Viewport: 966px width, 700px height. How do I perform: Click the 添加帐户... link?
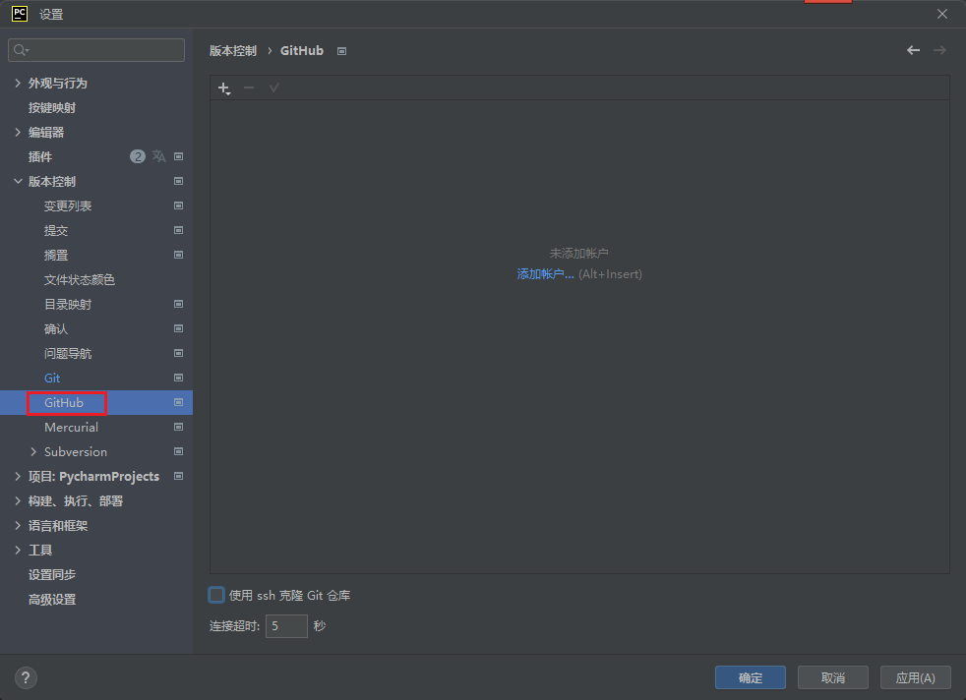pyautogui.click(x=545, y=274)
